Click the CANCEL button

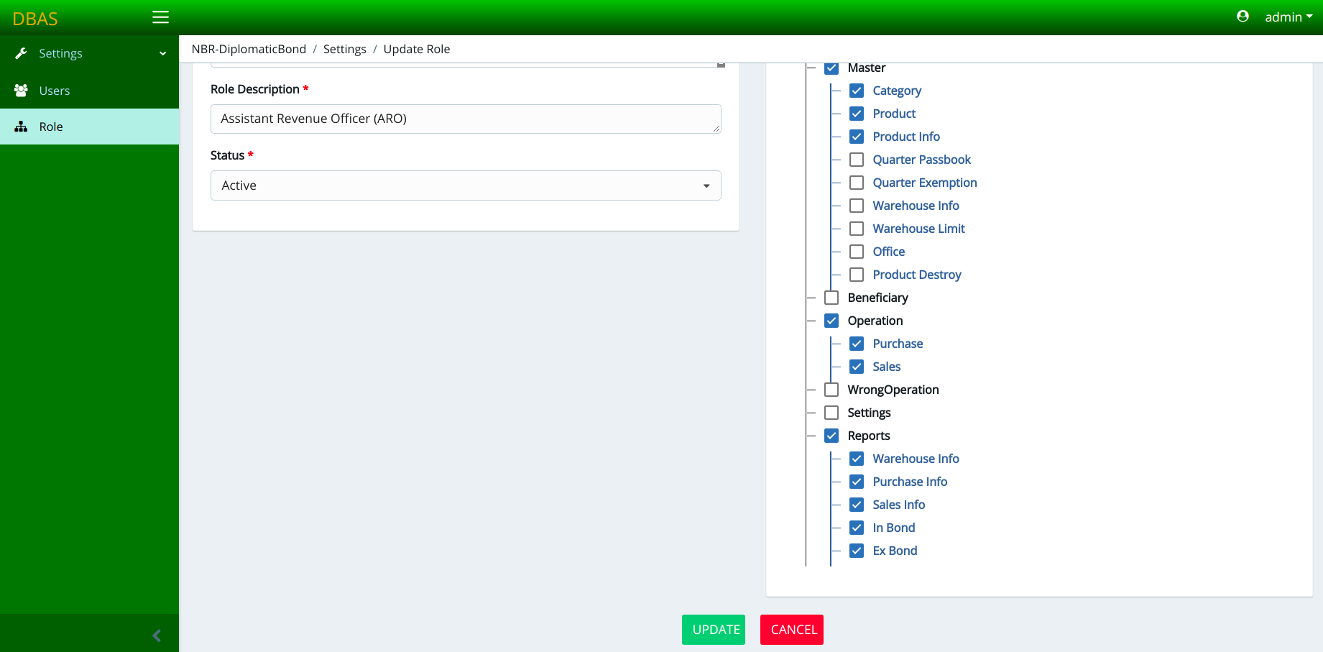[x=792, y=630]
